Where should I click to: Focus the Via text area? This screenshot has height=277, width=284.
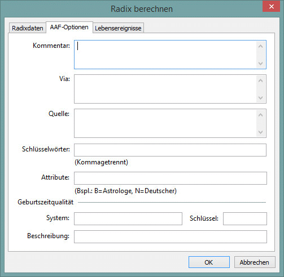click(x=165, y=89)
